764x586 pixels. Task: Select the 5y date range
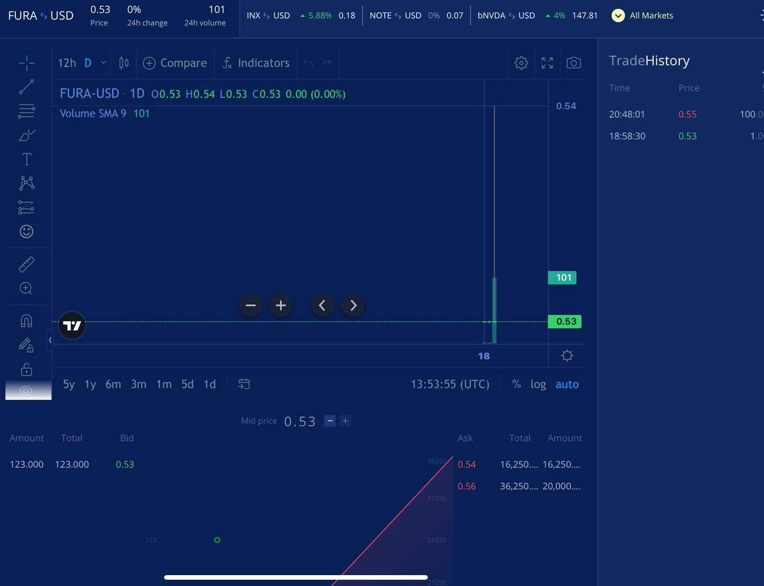[69, 384]
